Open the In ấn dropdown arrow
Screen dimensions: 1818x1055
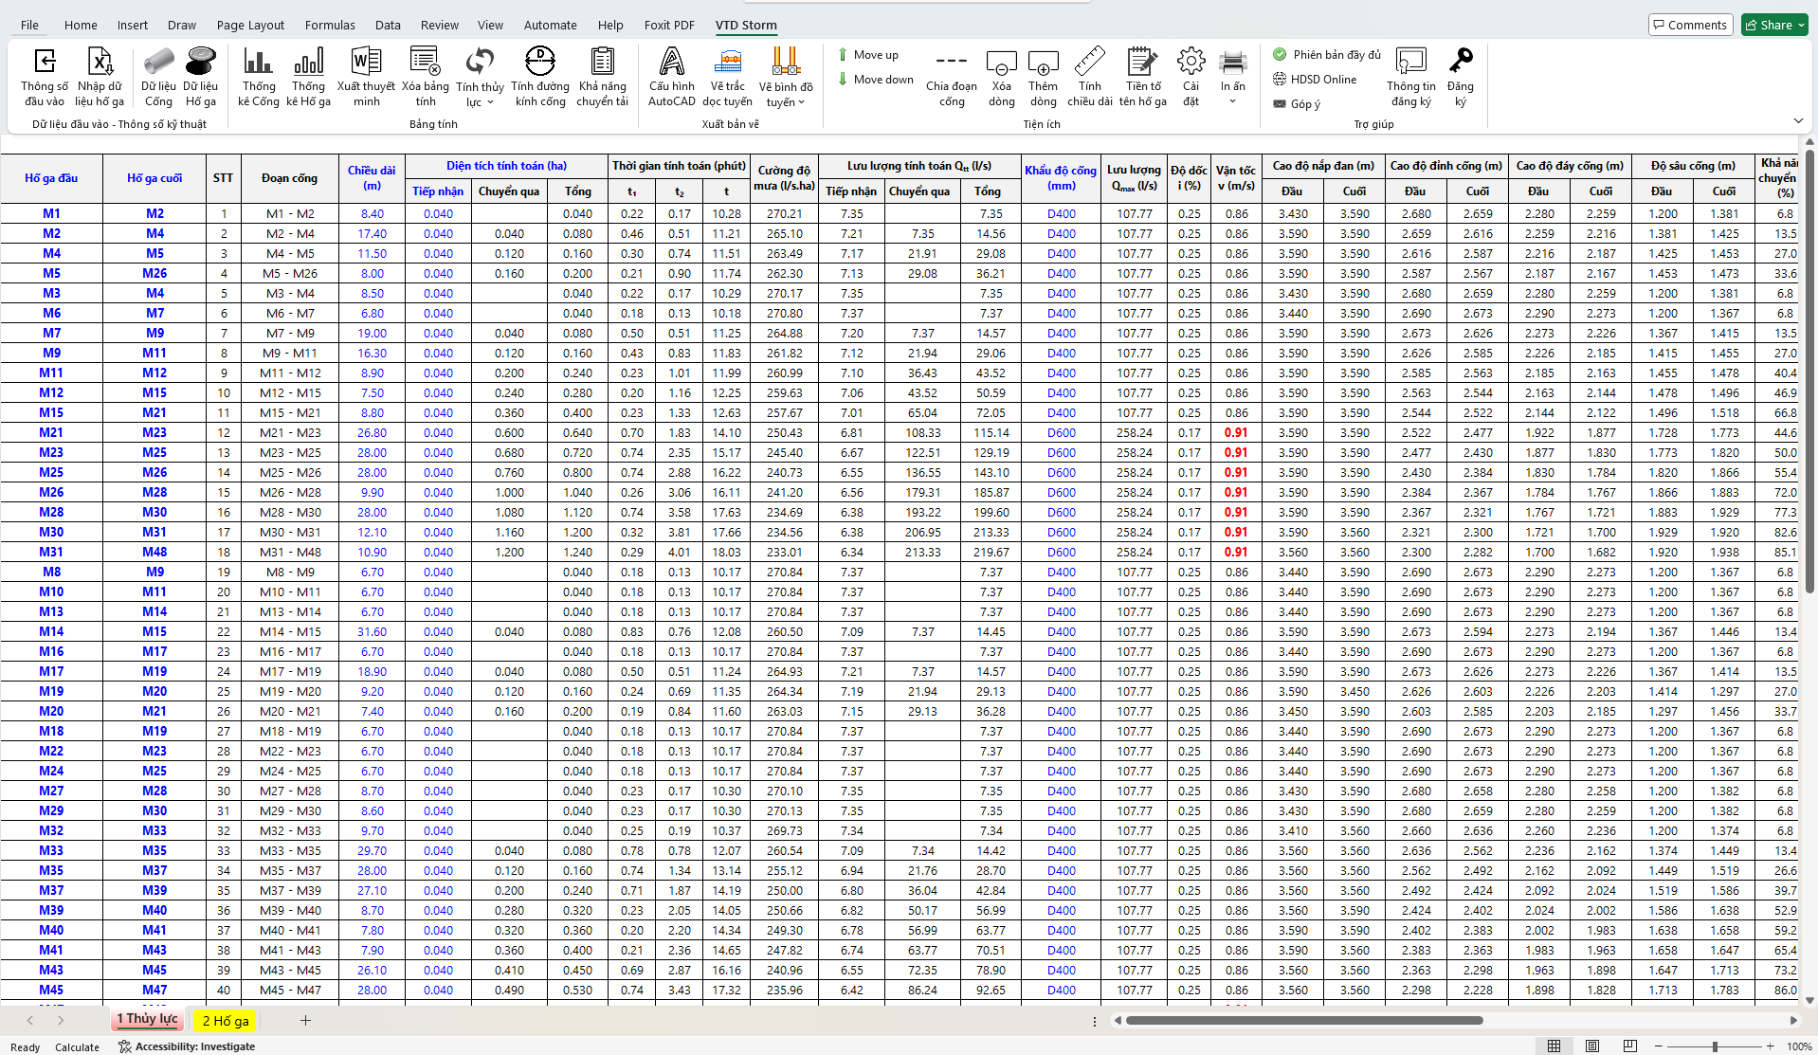coord(1232,101)
